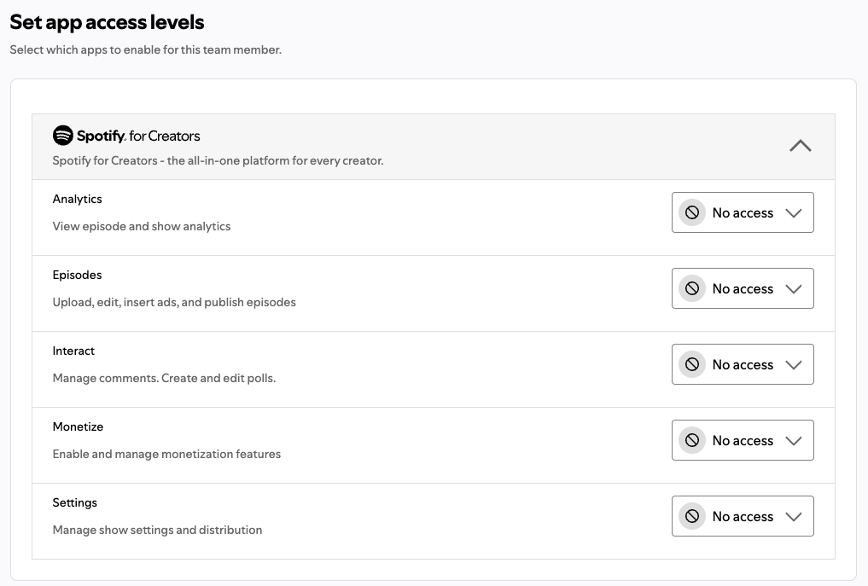Click the no-access icon in Interact row
This screenshot has height=586, width=868.
(692, 364)
